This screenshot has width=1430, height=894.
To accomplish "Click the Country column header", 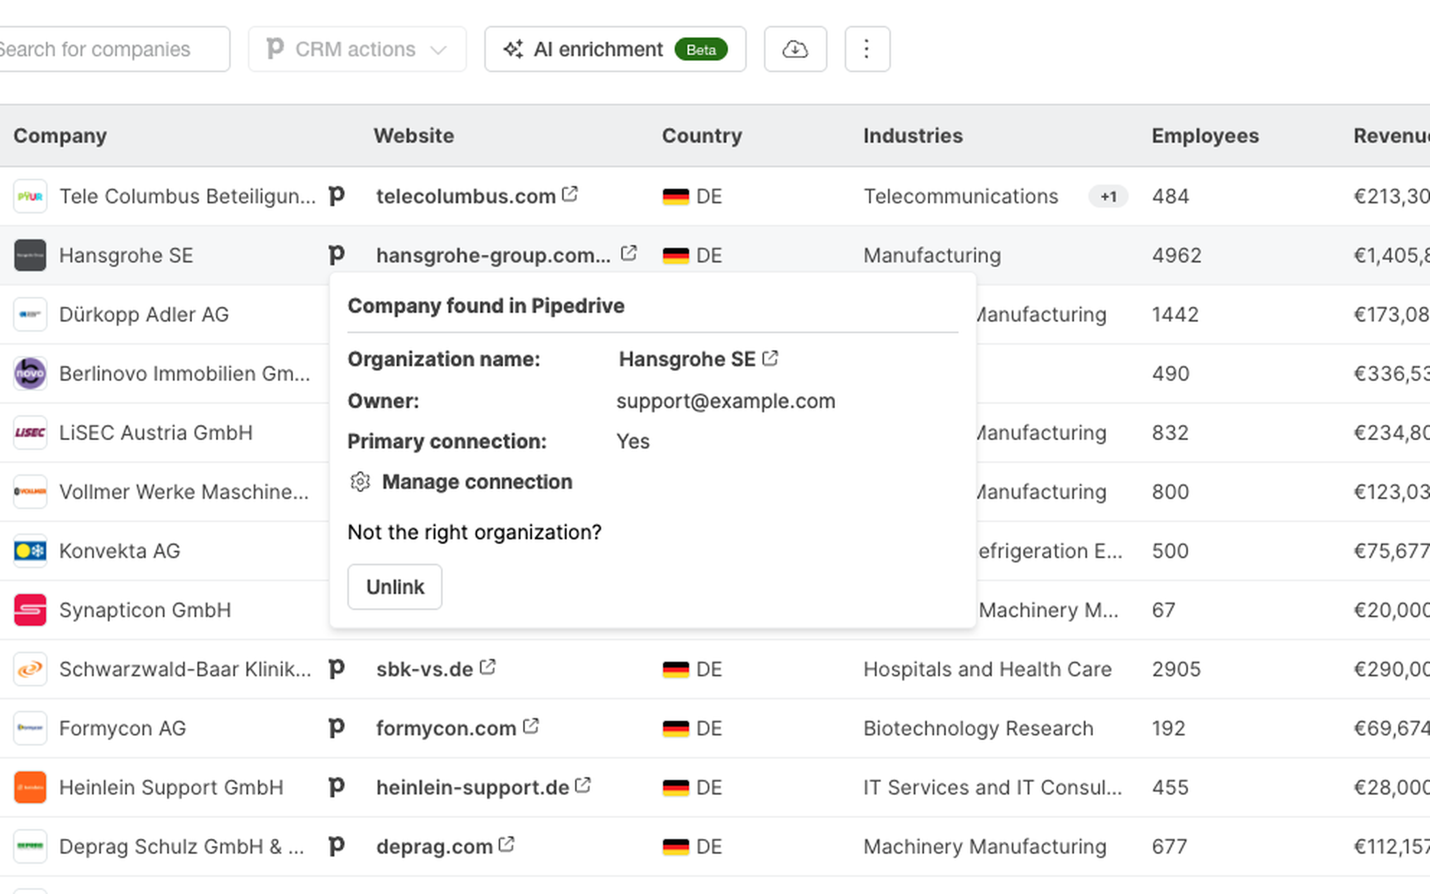I will (702, 136).
